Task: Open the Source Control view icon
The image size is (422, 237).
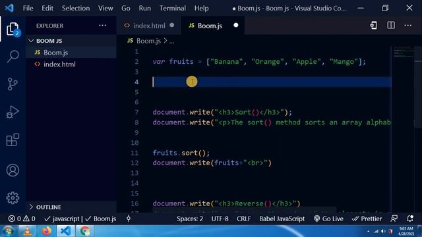Action: click(x=13, y=84)
